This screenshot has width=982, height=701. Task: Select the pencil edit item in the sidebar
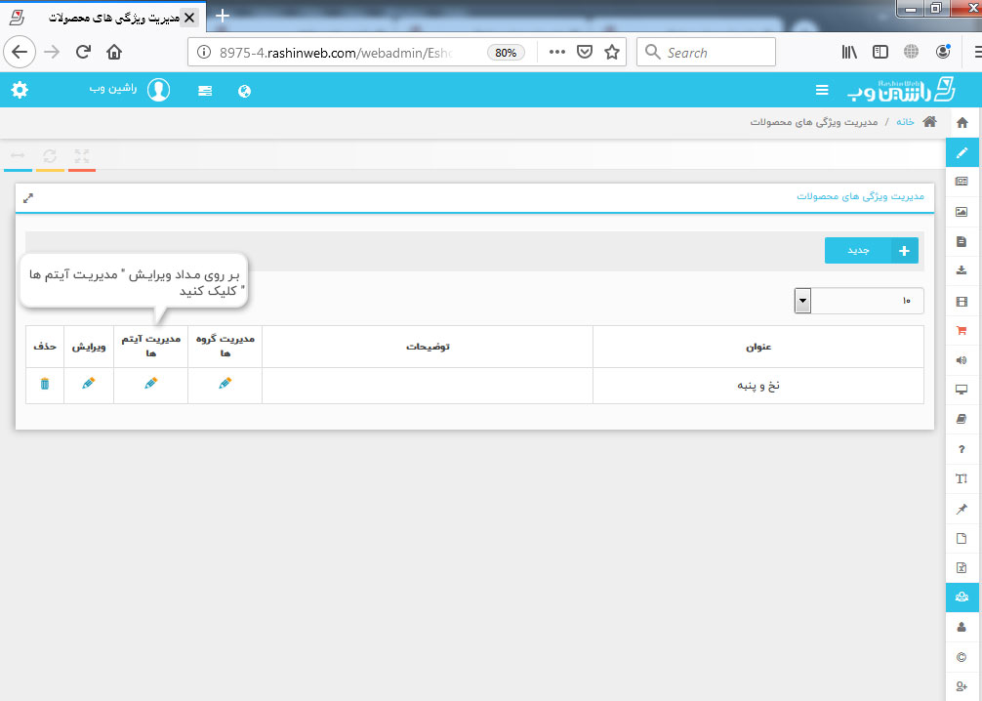(x=962, y=152)
